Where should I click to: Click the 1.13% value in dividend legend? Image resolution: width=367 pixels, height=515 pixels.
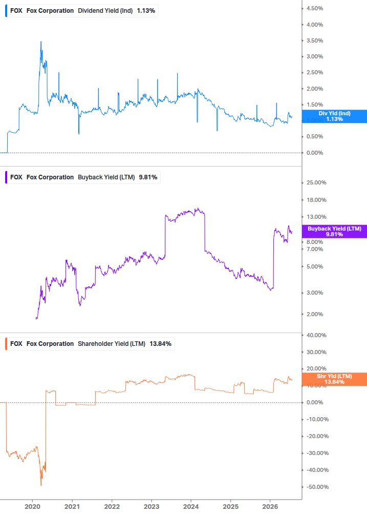tap(146, 11)
